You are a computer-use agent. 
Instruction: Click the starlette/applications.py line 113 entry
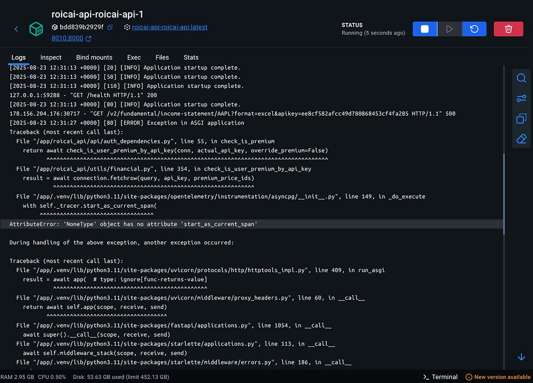pos(175,344)
